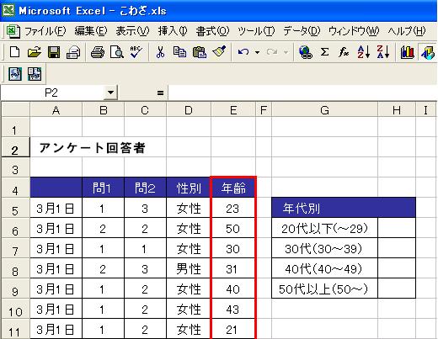Select column H header

(x=397, y=110)
